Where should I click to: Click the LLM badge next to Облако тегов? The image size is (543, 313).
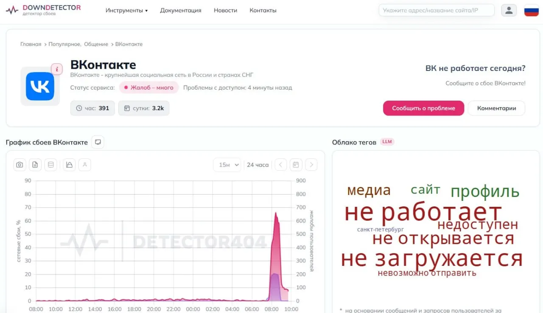(x=387, y=142)
